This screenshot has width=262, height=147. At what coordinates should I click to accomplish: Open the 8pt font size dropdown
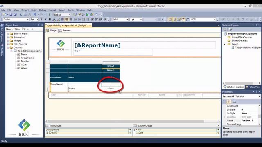click(x=37, y=20)
